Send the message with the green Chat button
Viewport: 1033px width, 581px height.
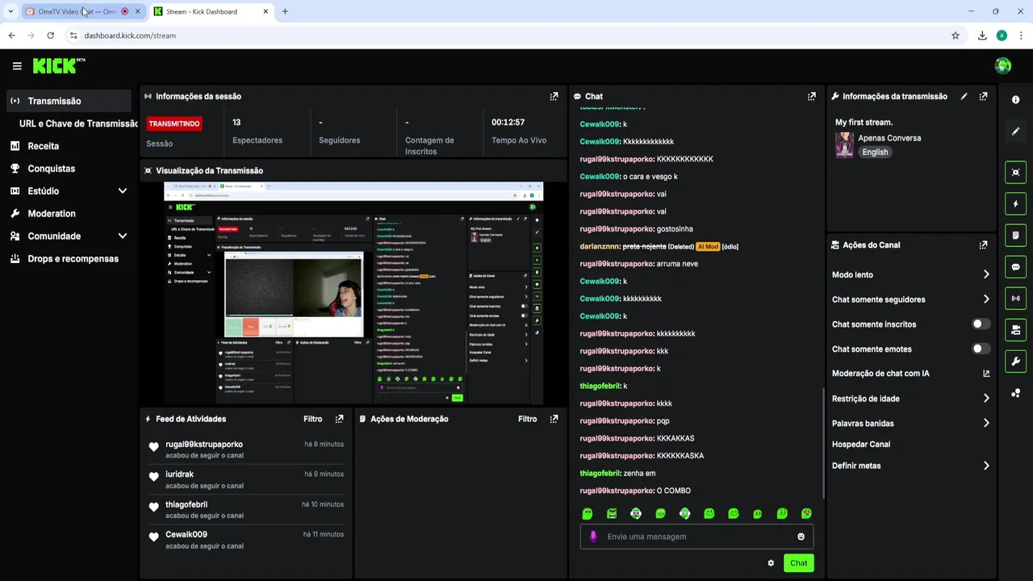click(798, 563)
